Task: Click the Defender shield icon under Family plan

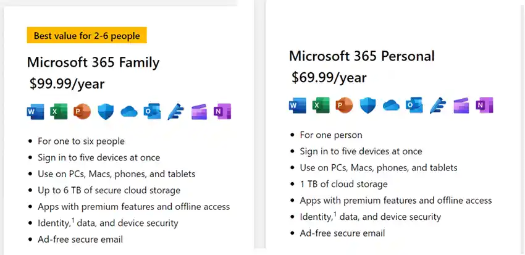Action: click(x=105, y=112)
